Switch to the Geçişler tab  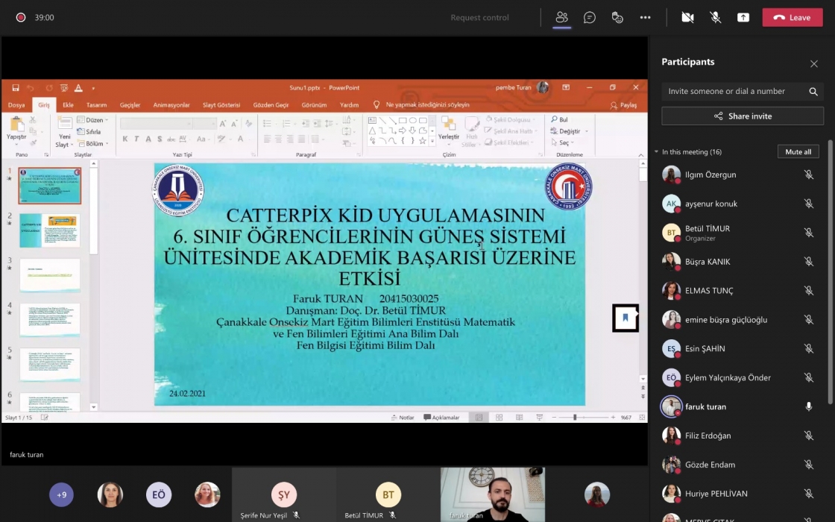click(130, 105)
